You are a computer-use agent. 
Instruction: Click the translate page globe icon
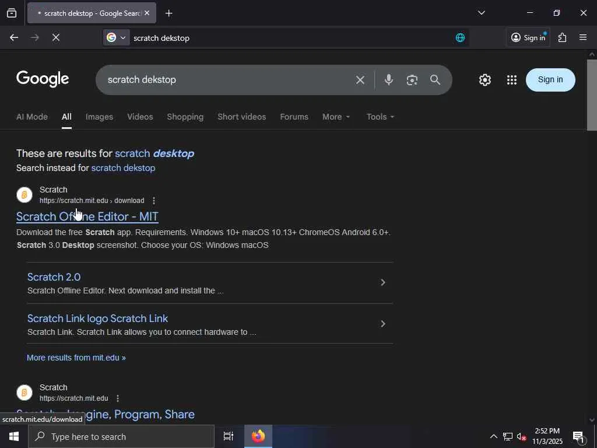coord(460,37)
